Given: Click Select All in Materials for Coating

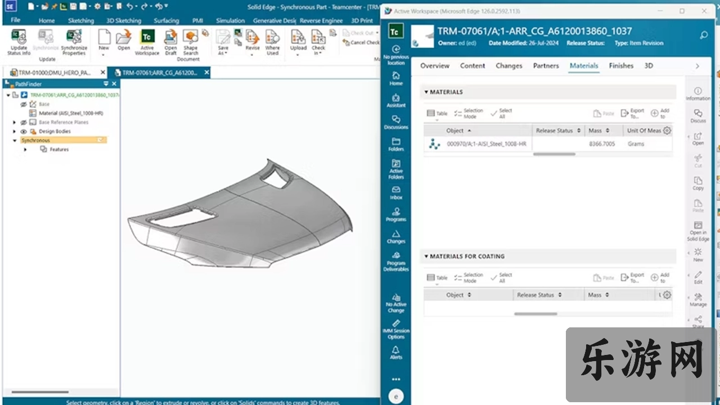Looking at the screenshot, I should point(501,277).
